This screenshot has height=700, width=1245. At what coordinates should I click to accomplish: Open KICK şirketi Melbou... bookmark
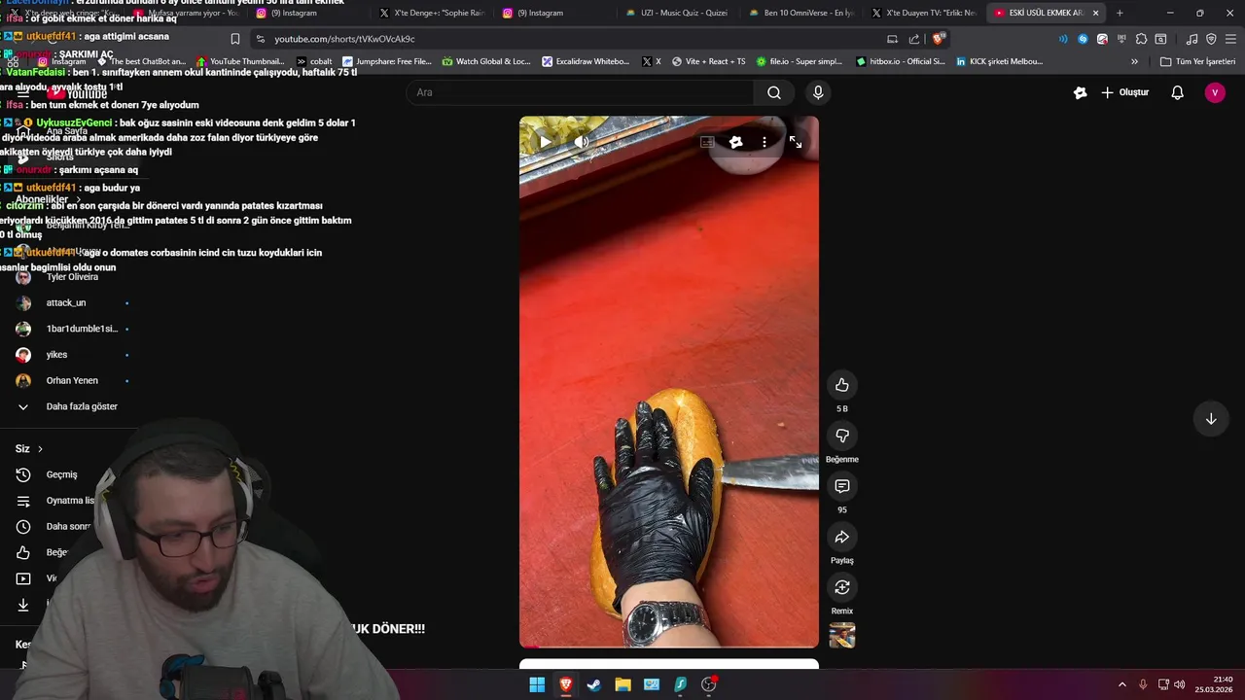point(998,61)
